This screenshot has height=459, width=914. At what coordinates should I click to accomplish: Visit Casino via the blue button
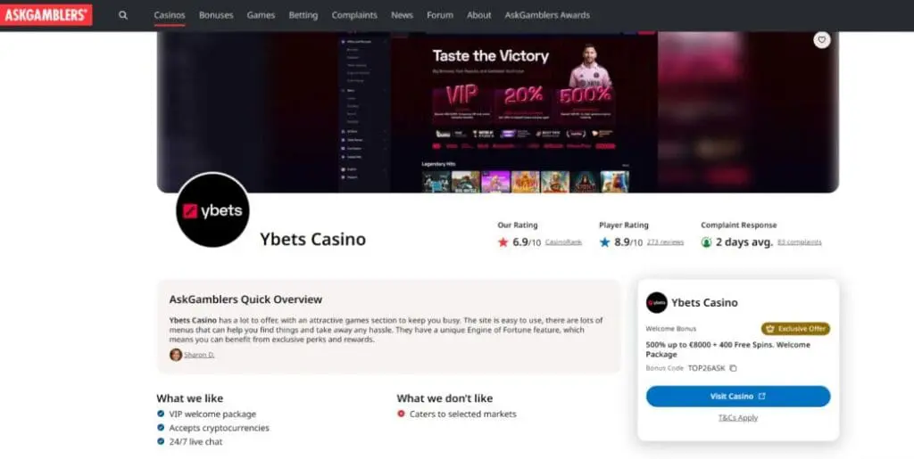coord(738,397)
